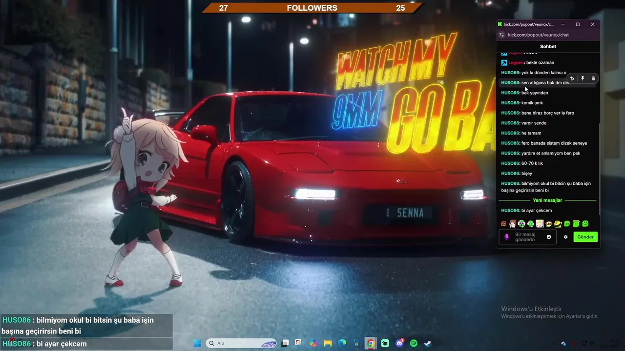Send the message with Gönder button

[585, 237]
